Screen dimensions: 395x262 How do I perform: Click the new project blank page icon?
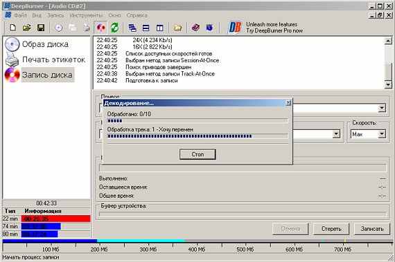tap(12, 28)
